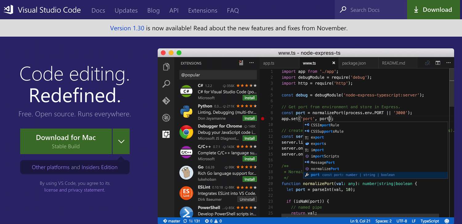462x224 pixels.
Task: Open the Extensions panel more actions ellipsis
Action: (x=252, y=63)
